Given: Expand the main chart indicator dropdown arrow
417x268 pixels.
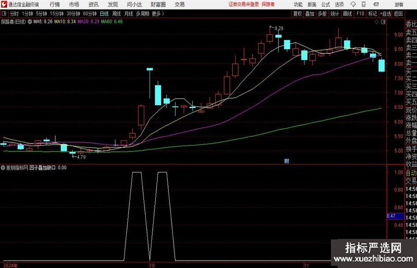Looking at the screenshot, I should click(x=30, y=22).
